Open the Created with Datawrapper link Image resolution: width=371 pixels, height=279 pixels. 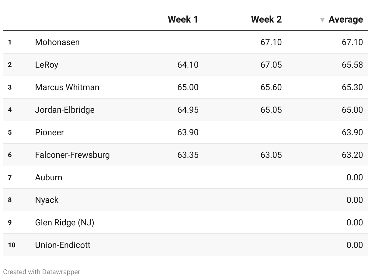pos(42,272)
